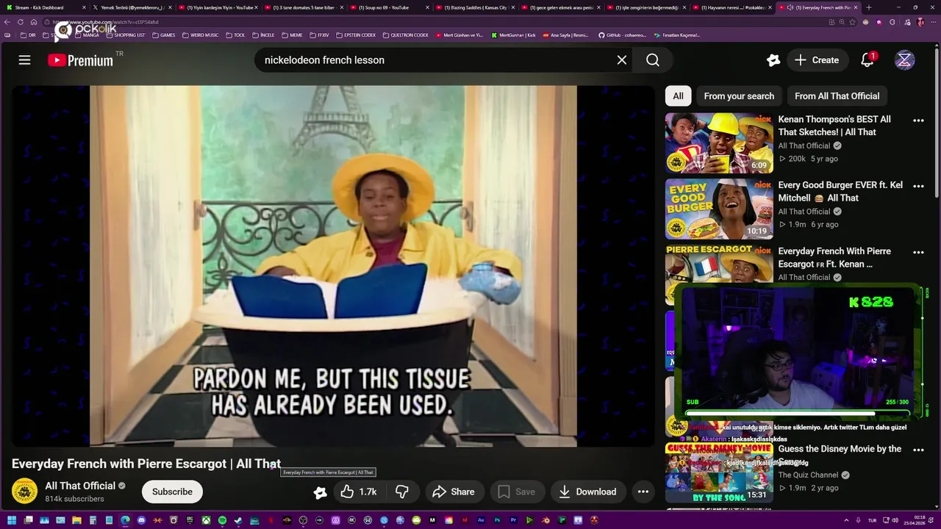941x529 pixels.
Task: Select the 'From your search' chip
Action: pyautogui.click(x=739, y=96)
